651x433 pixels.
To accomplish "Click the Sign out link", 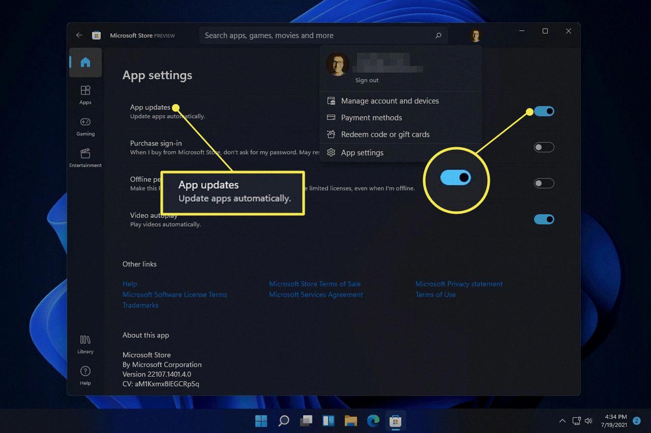I will 367,80.
